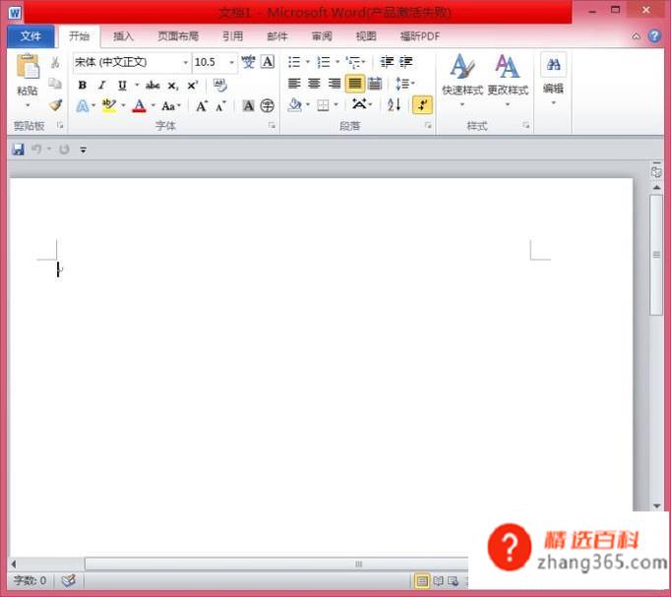Switch to Review (审阅) tab
The width and height of the screenshot is (671, 597).
322,36
